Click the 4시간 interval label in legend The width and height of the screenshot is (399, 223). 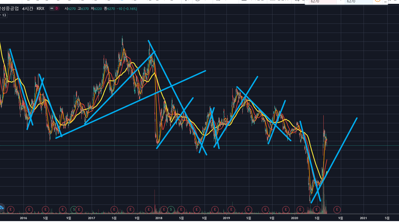(x=27, y=9)
